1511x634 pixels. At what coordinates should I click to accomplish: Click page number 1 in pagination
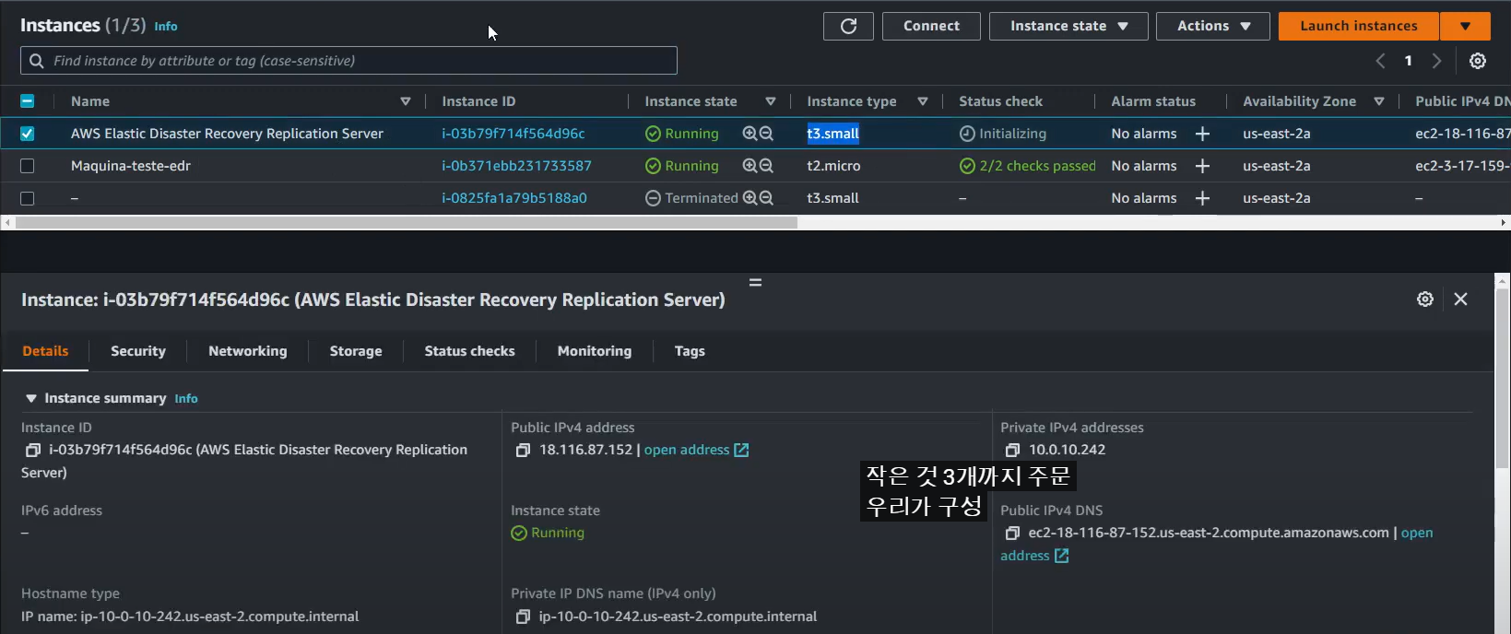point(1408,61)
